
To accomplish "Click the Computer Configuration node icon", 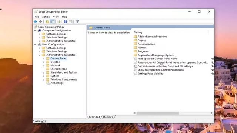I will [40, 30].
